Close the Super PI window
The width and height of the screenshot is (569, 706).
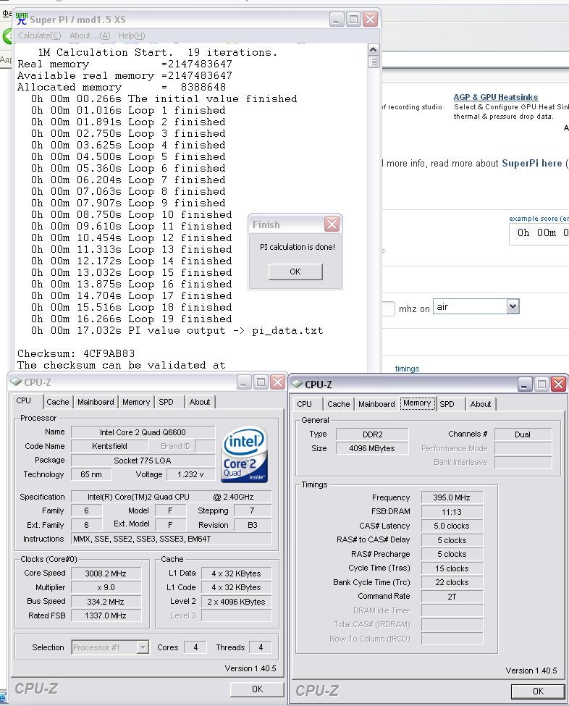click(370, 19)
